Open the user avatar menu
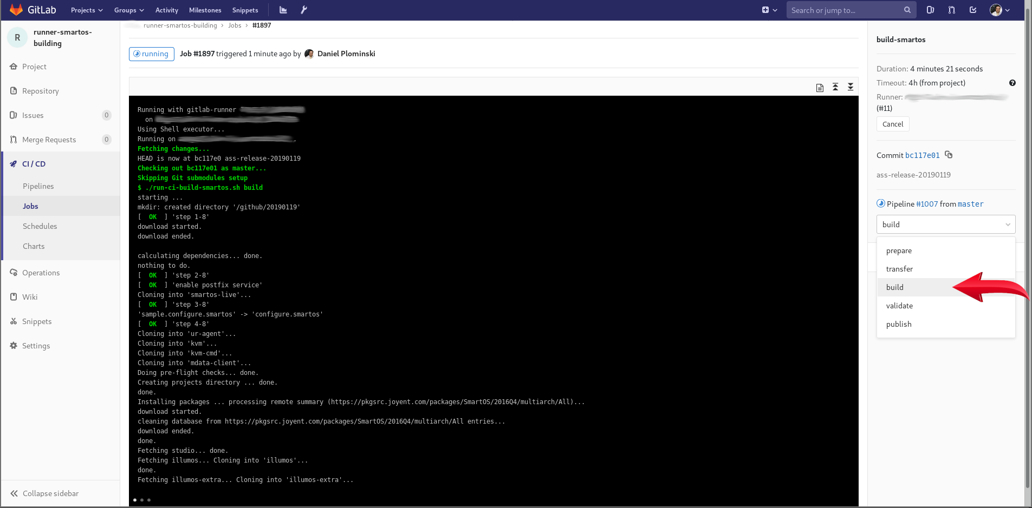Viewport: 1032px width, 508px height. 999,10
